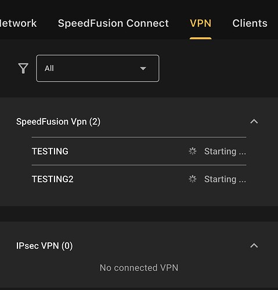
Task: Click the caret arrow in the All filter box
Action: [x=143, y=69]
